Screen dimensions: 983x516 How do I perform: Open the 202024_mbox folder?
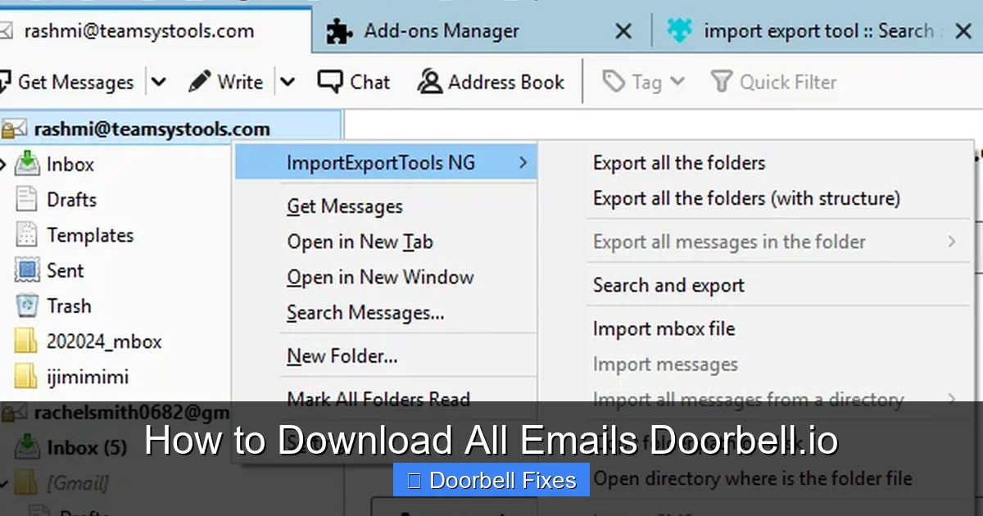(104, 342)
